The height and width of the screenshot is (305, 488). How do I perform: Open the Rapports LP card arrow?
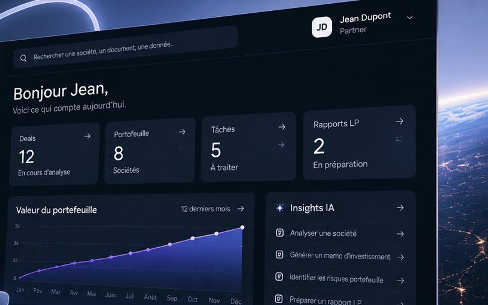tap(400, 121)
